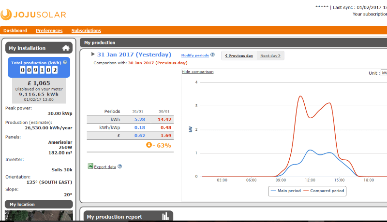Click the Export data link
387x222 pixels.
point(105,167)
